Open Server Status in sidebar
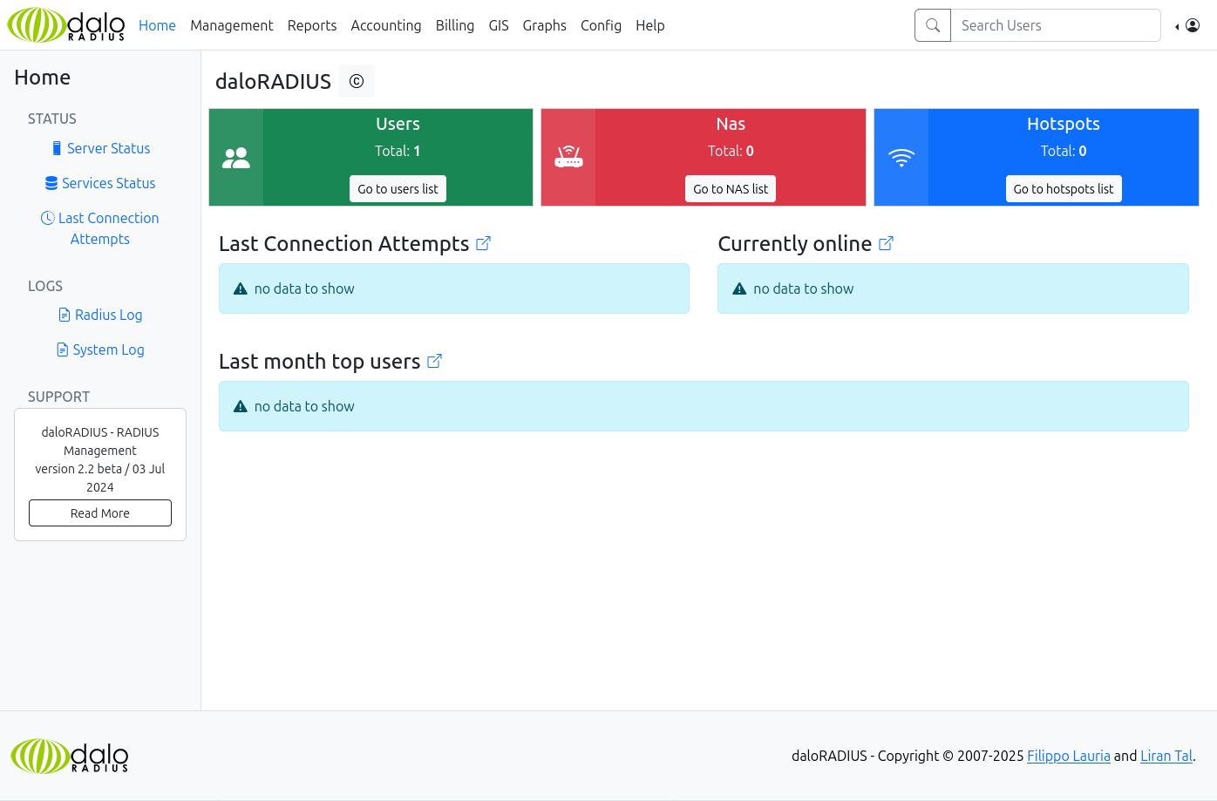 (x=108, y=148)
